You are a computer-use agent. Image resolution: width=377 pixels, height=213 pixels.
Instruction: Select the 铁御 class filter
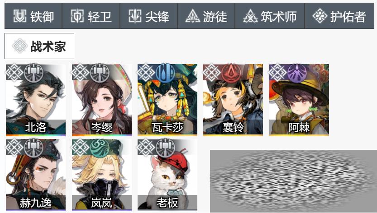[x=33, y=16]
